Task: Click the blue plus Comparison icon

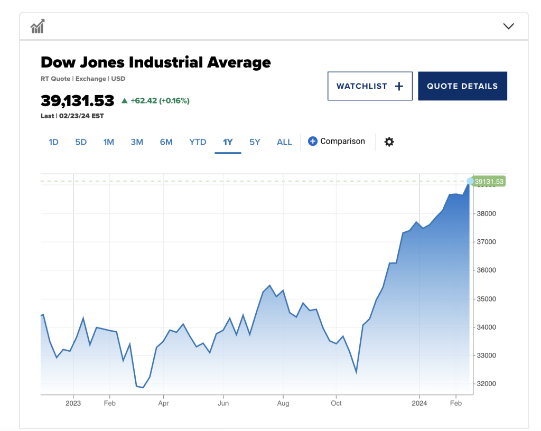Action: coord(313,142)
